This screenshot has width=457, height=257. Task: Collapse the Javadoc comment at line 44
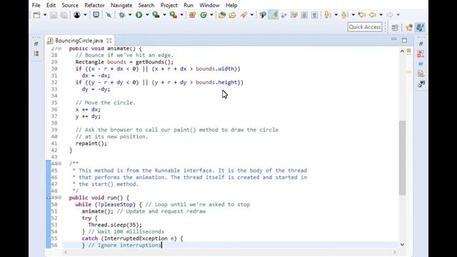(x=60, y=163)
